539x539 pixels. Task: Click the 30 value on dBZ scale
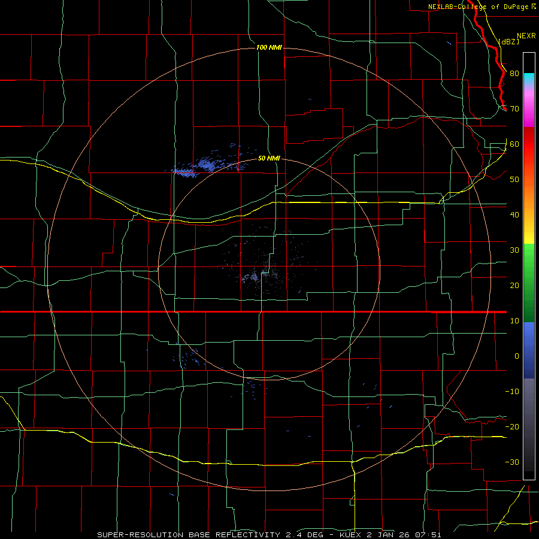514,250
